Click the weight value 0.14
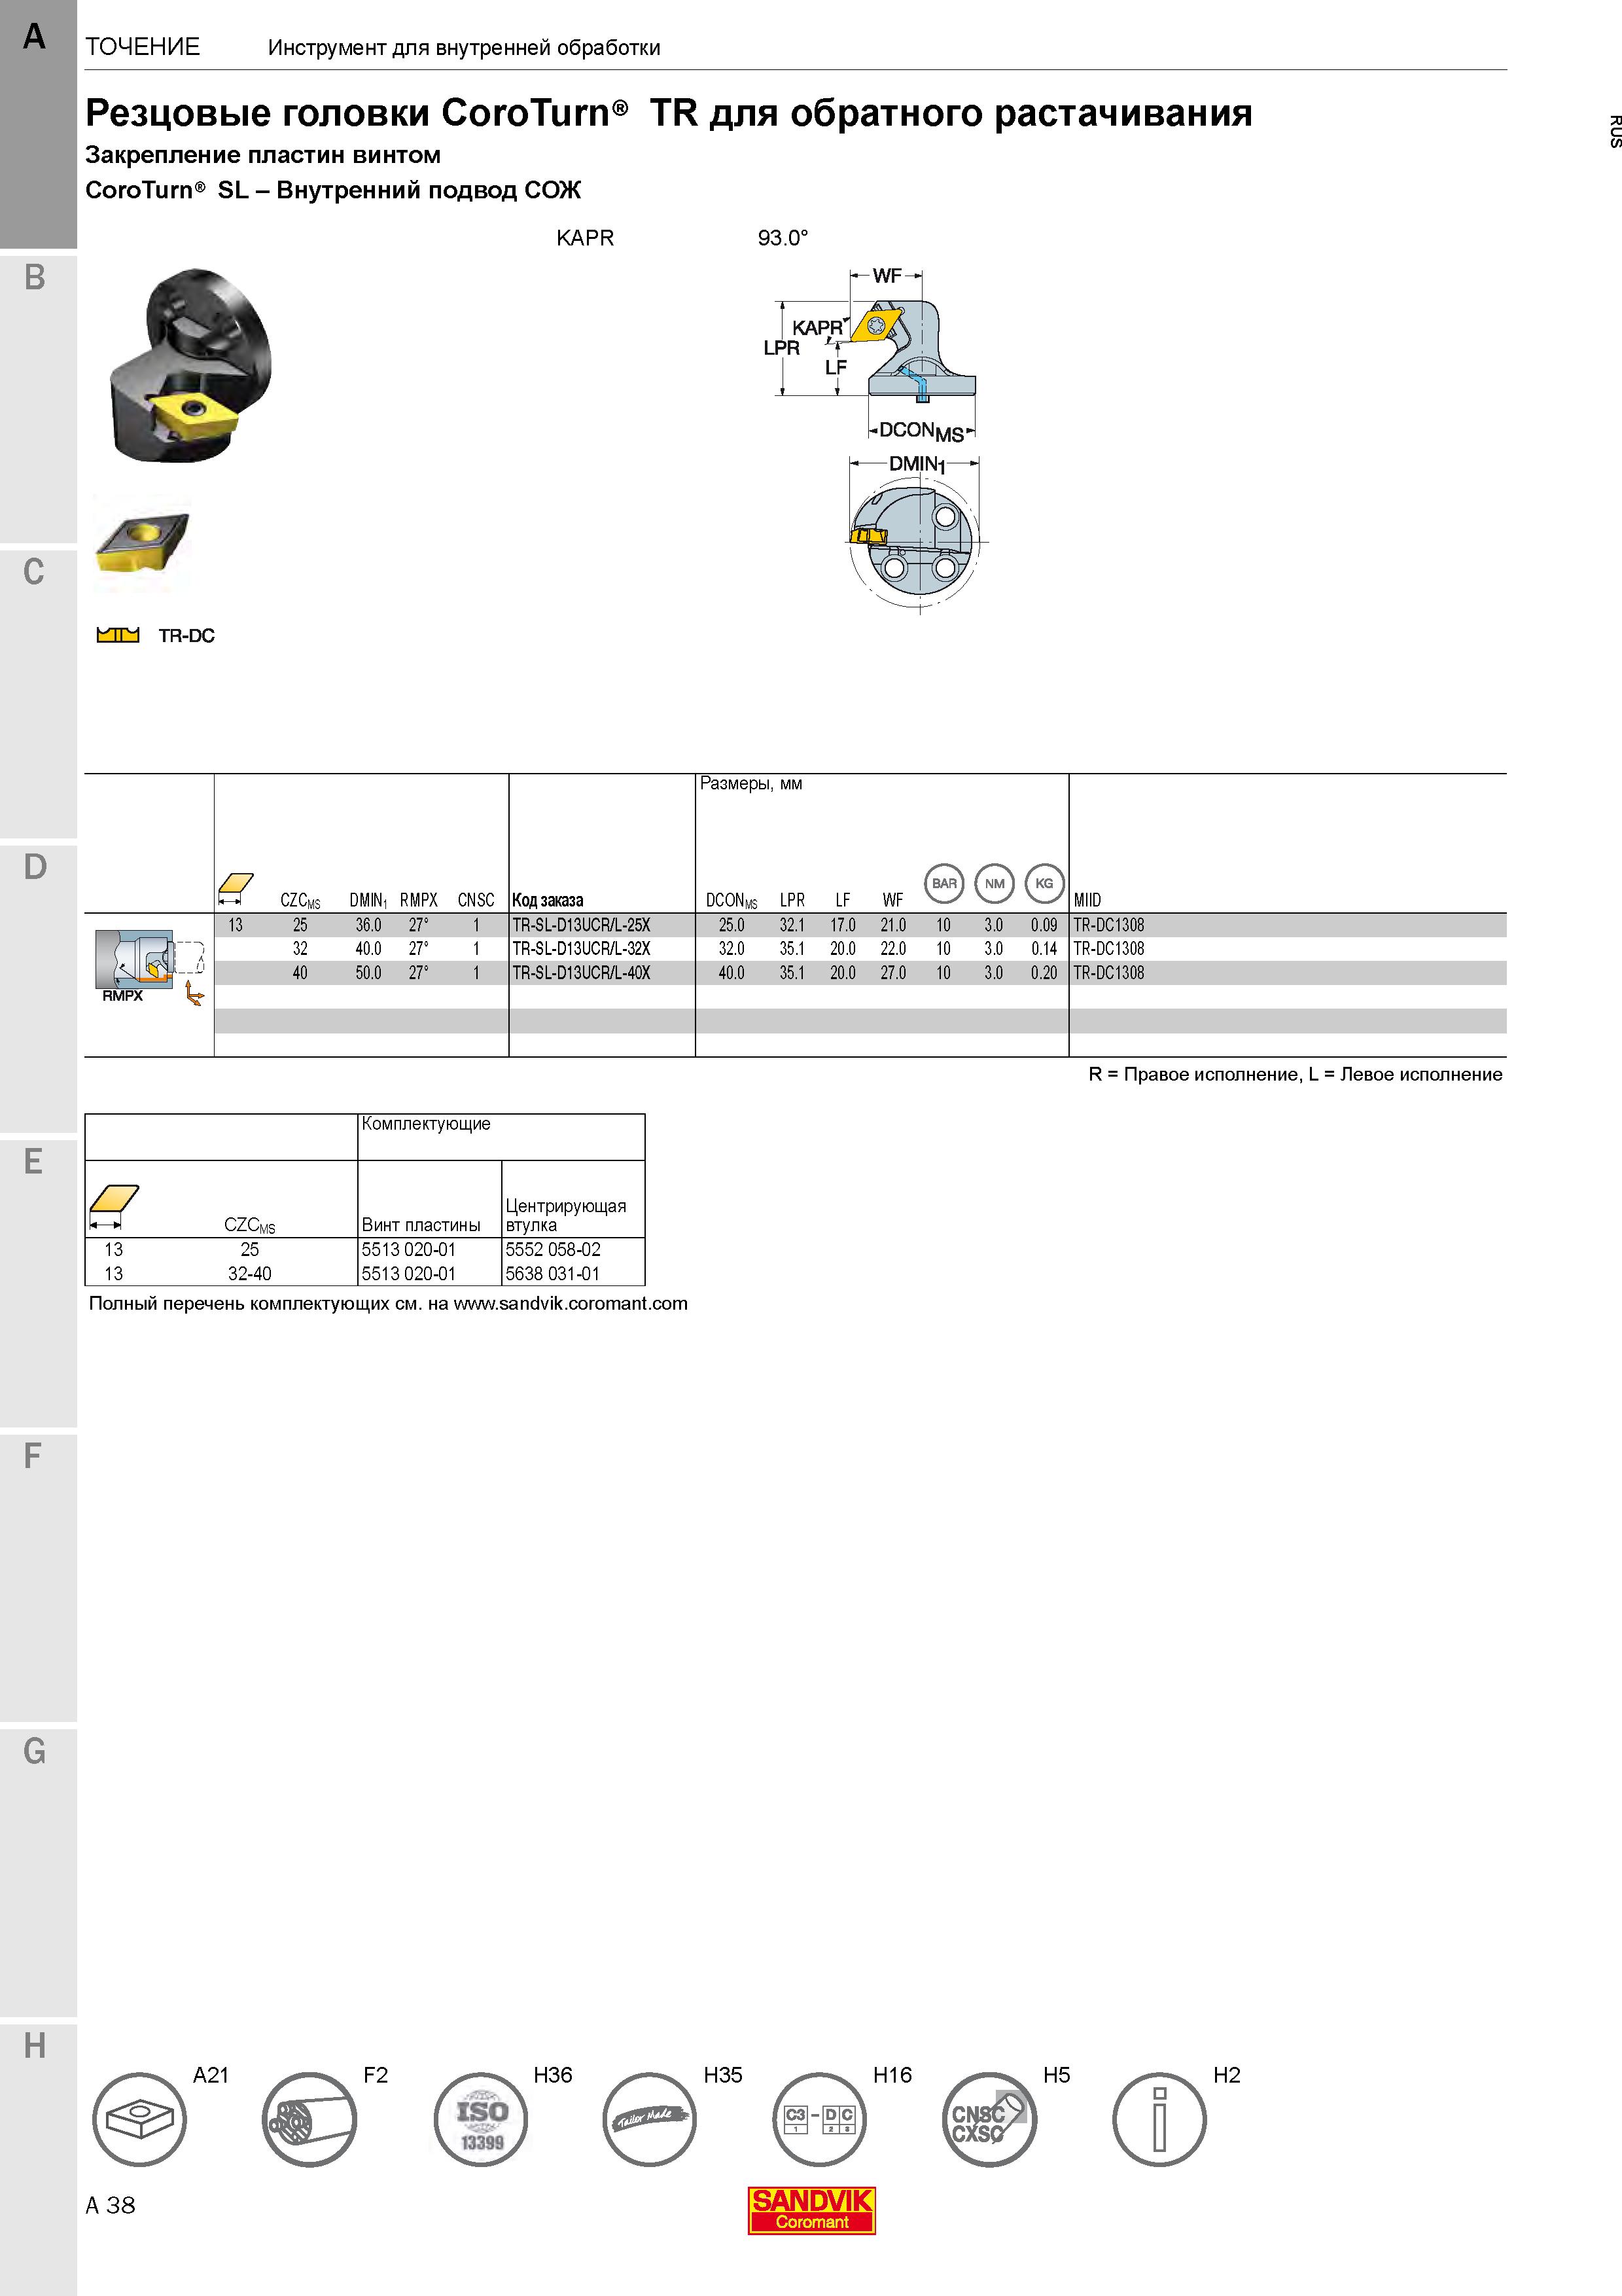 tap(1044, 949)
